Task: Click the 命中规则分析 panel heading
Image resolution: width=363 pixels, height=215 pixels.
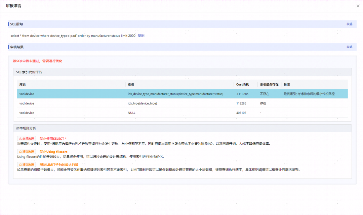Action: tap(26, 128)
